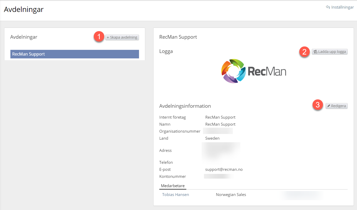Click the Kontonummer label
Image resolution: width=357 pixels, height=210 pixels.
(x=173, y=177)
